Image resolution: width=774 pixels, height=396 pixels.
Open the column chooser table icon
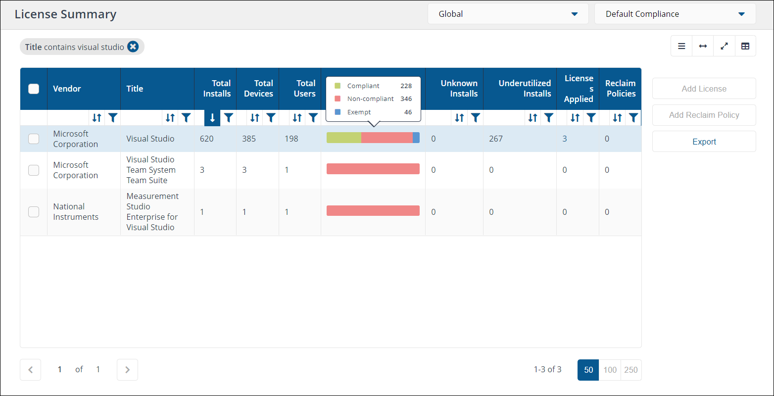(745, 46)
